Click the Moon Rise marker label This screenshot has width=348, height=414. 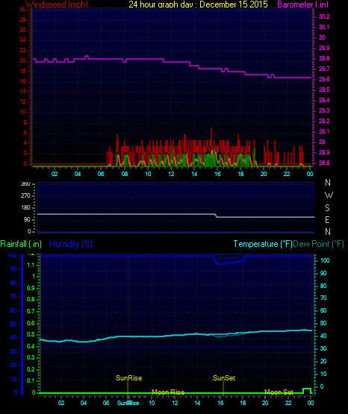click(168, 392)
